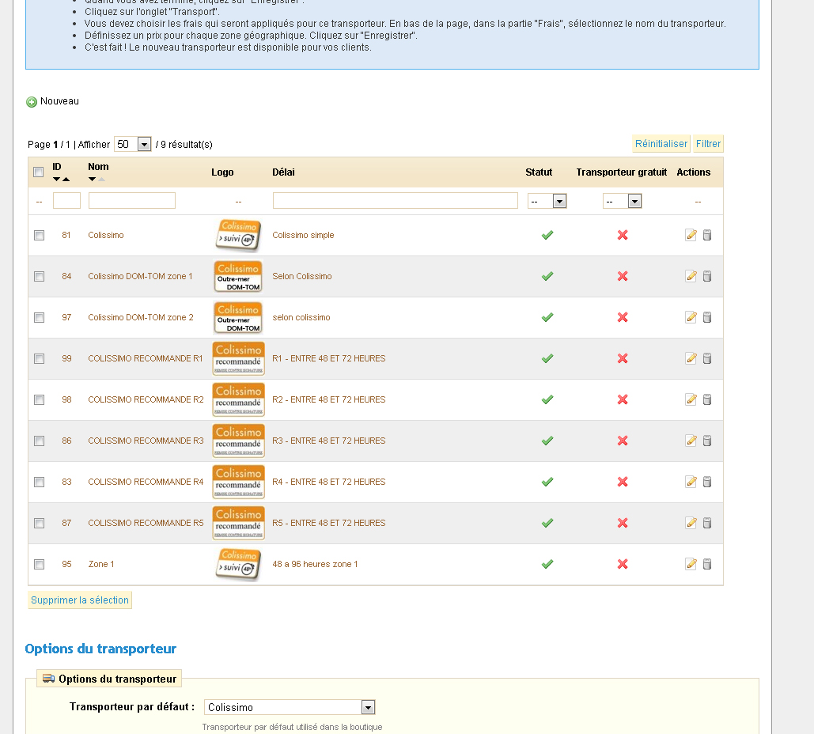
Task: Click the Transporteur gratuit column header
Action: point(622,172)
